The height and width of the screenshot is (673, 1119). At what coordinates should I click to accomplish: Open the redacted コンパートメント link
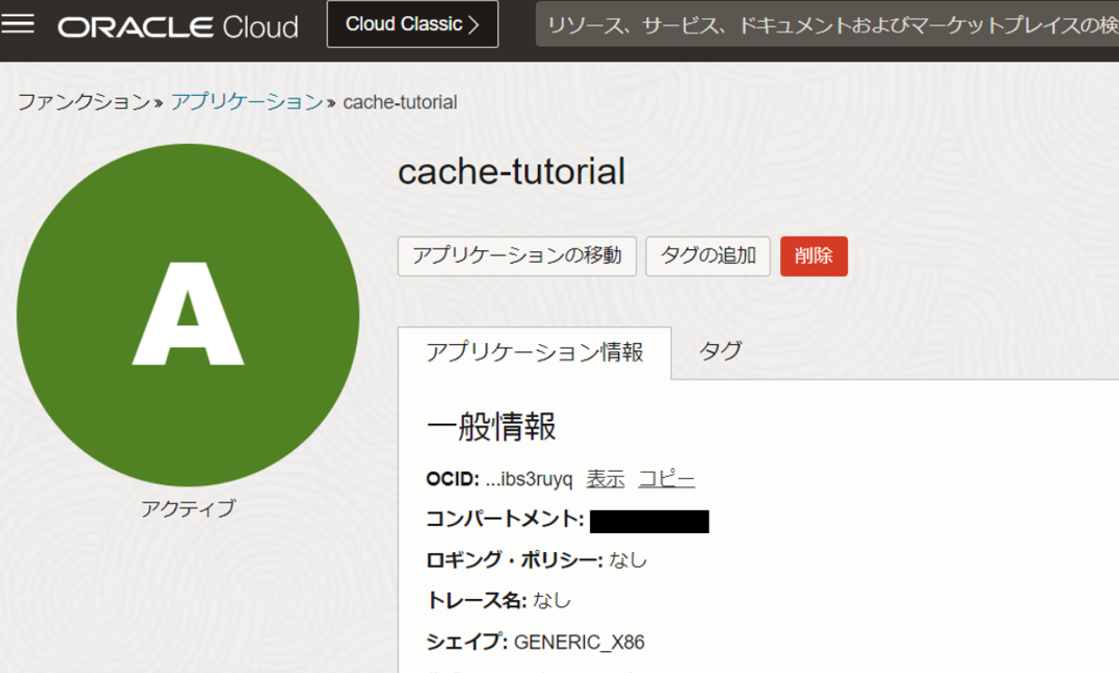point(649,521)
